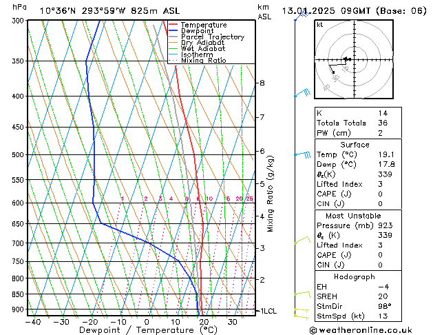The image size is (433, 335).
Task: Click the Isotherm legend label
Action: click(x=197, y=54)
